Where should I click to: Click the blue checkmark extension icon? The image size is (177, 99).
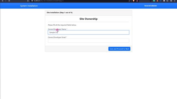click(x=161, y=1)
